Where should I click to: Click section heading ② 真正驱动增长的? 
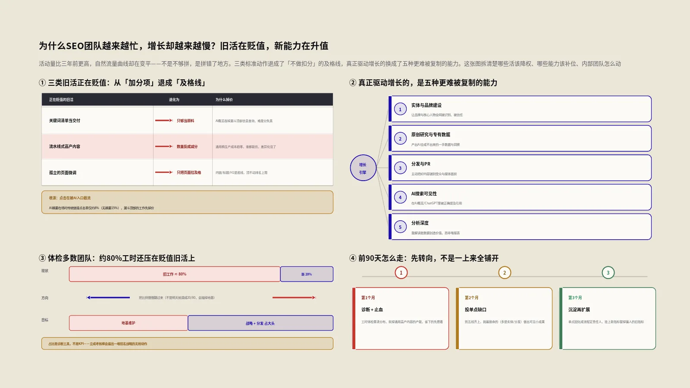point(423,83)
